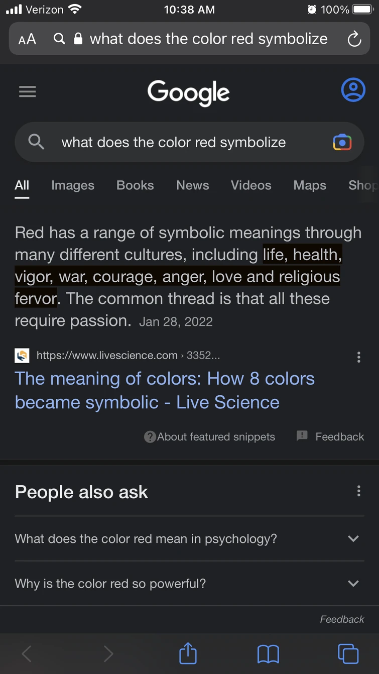Open the AA reader text-size menu

27,39
